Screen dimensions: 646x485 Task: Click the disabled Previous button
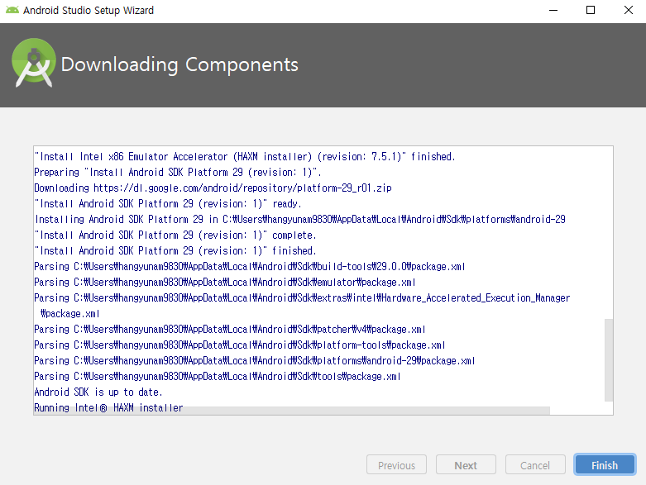(396, 465)
